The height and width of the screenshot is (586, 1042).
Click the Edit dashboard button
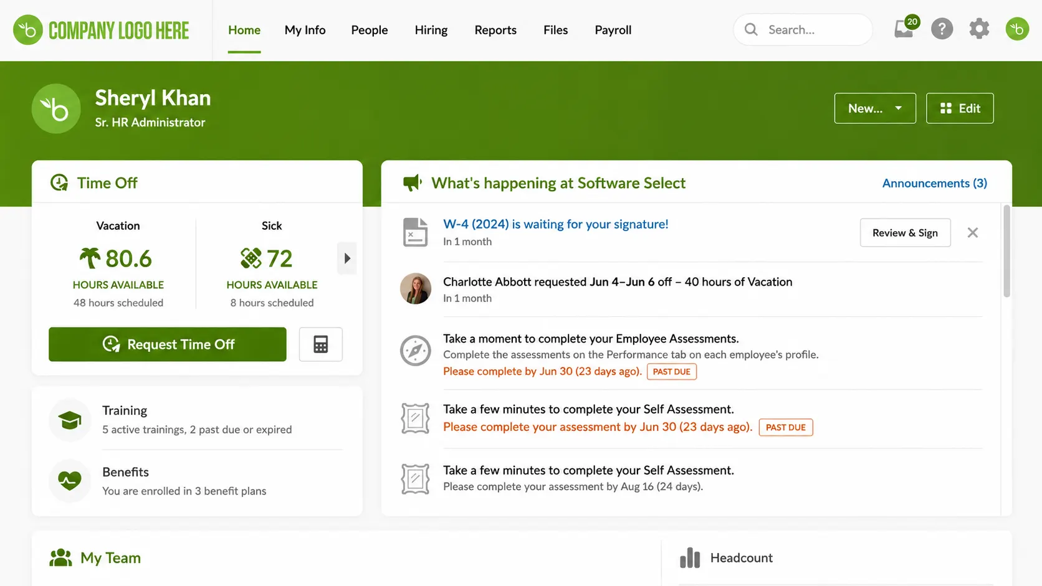click(x=960, y=108)
